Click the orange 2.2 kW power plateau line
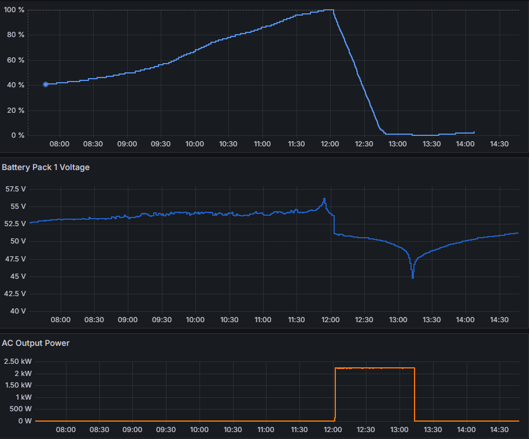Viewport: 529px width, 439px height. [x=375, y=368]
